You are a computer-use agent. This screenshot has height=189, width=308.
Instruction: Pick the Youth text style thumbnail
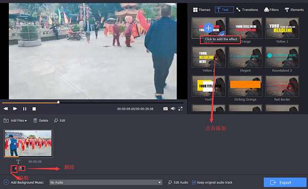coord(208,86)
